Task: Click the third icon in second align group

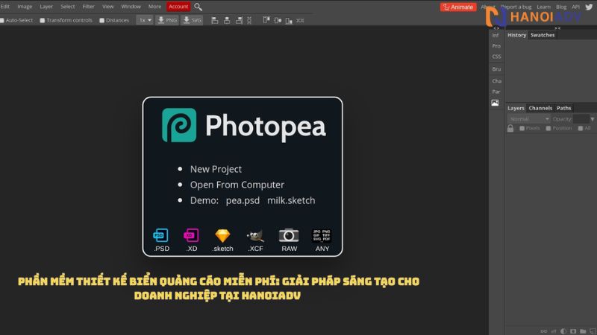Action: (289, 21)
